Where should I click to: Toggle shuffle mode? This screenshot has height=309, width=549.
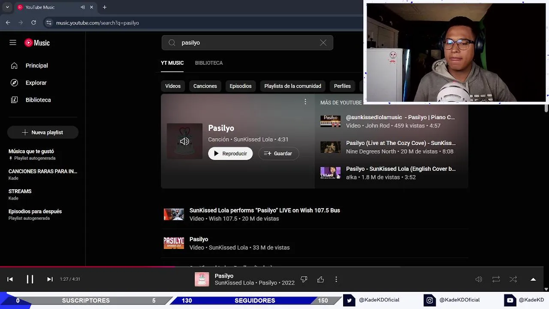513,279
